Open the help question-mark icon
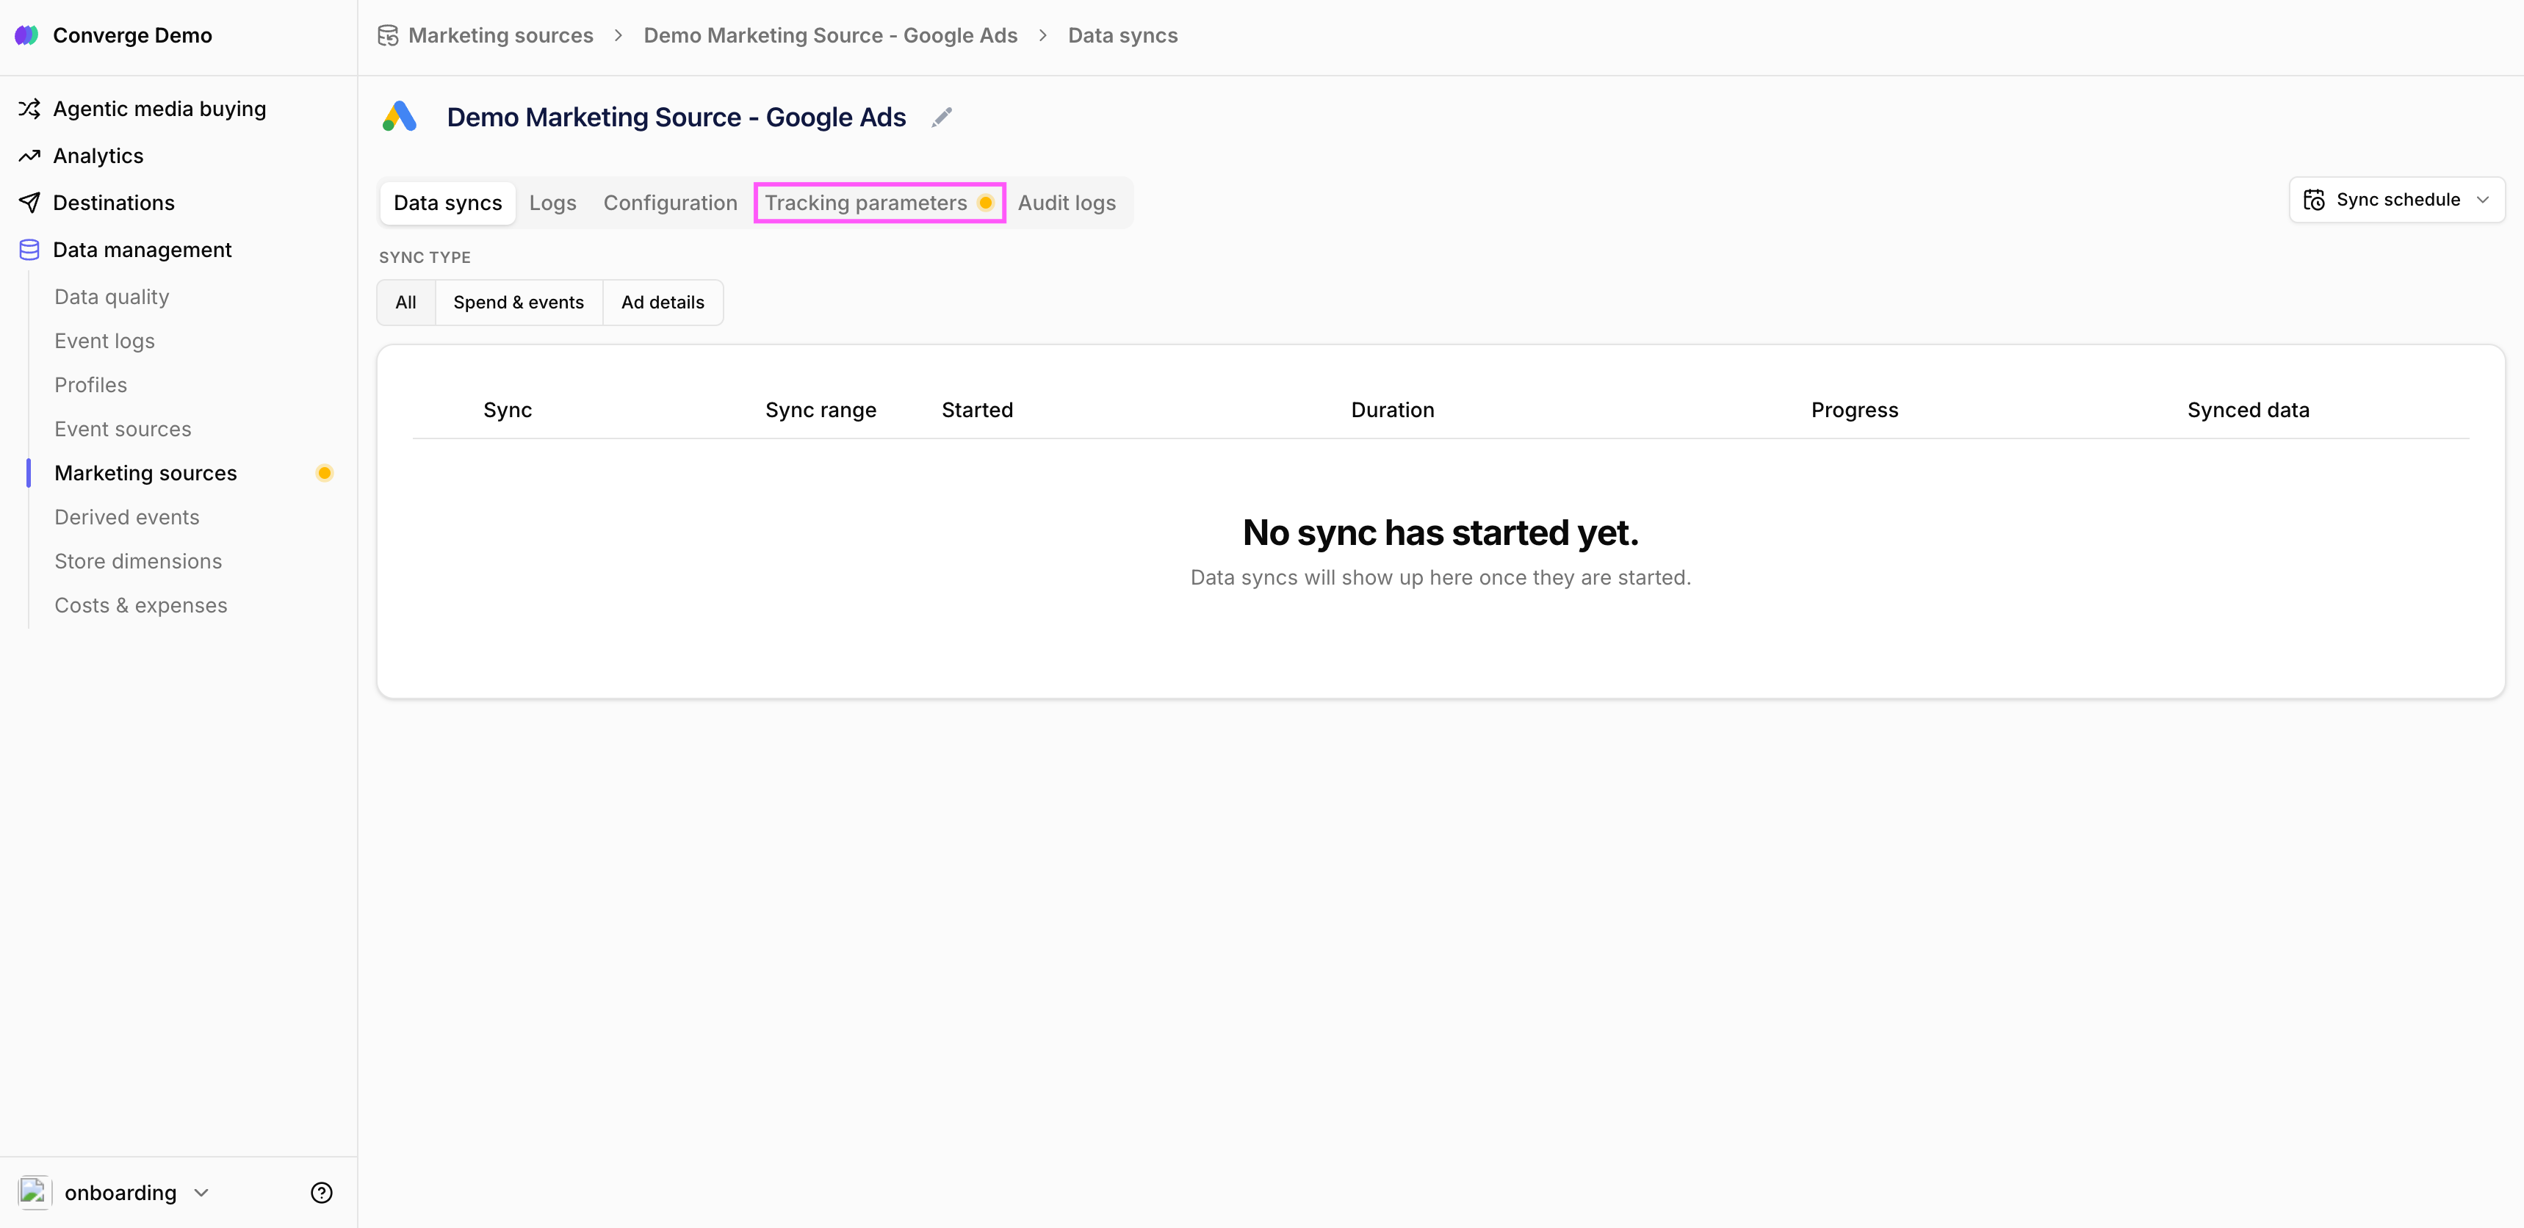The width and height of the screenshot is (2524, 1228). pyautogui.click(x=322, y=1193)
